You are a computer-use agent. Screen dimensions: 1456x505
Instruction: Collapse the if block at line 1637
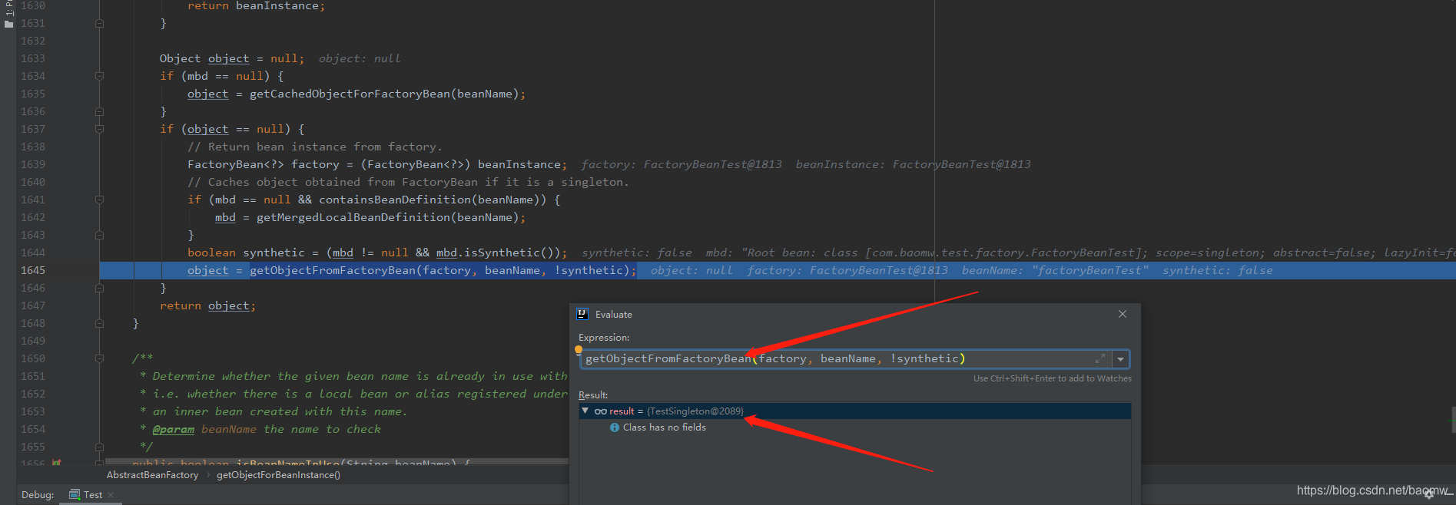coord(99,129)
